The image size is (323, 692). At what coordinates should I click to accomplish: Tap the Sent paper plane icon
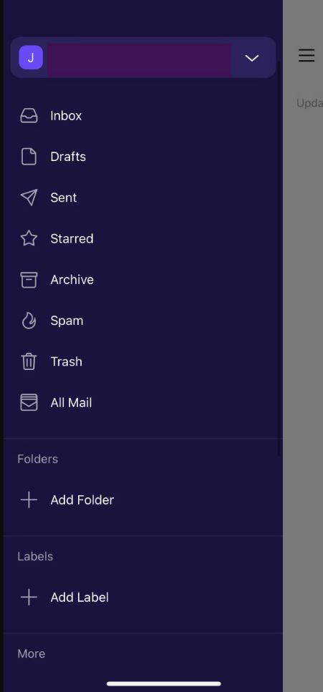pyautogui.click(x=29, y=198)
